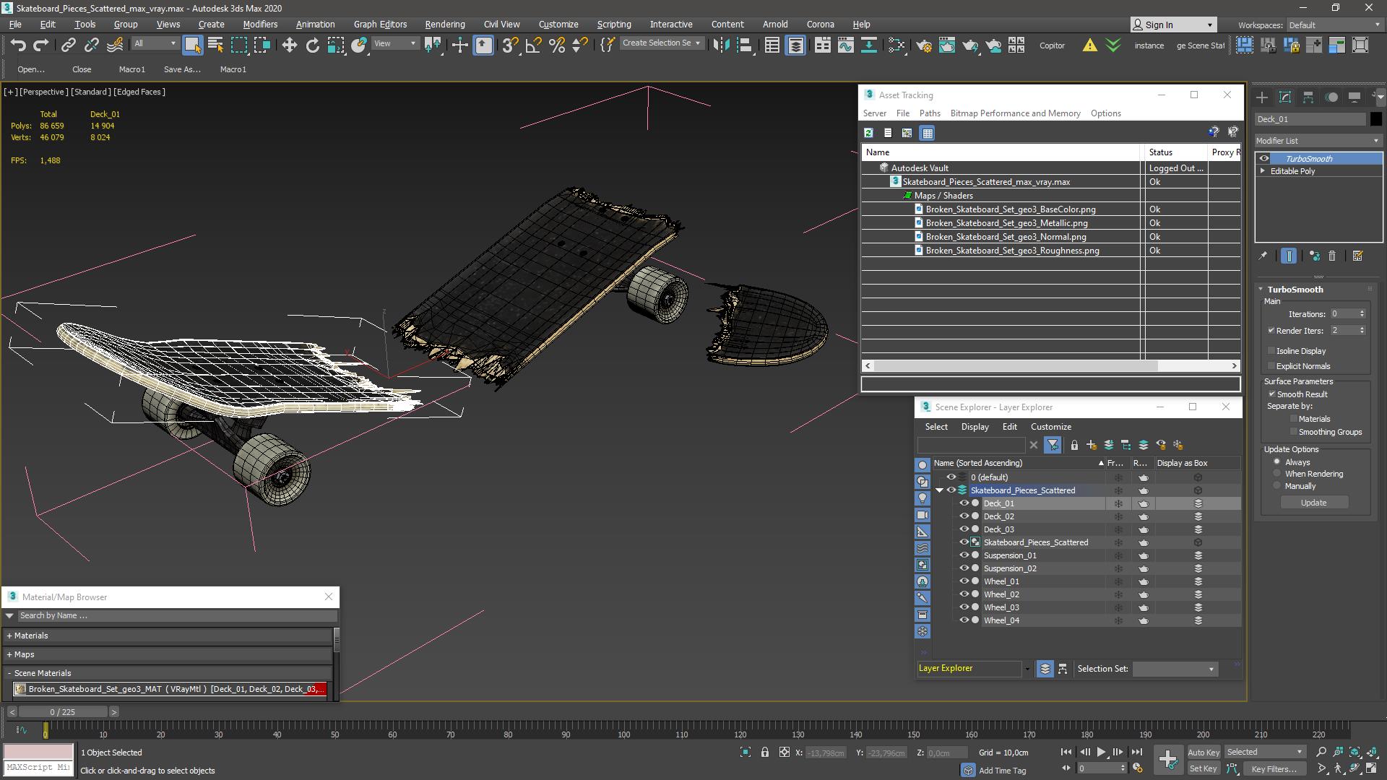
Task: Click the Material/Map Browser search icon
Action: tap(11, 615)
